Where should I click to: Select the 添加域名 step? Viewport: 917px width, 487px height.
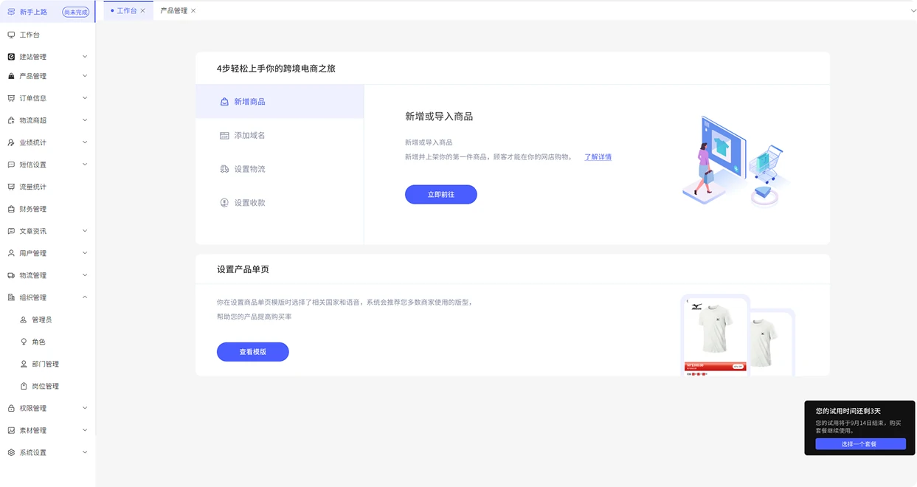249,136
